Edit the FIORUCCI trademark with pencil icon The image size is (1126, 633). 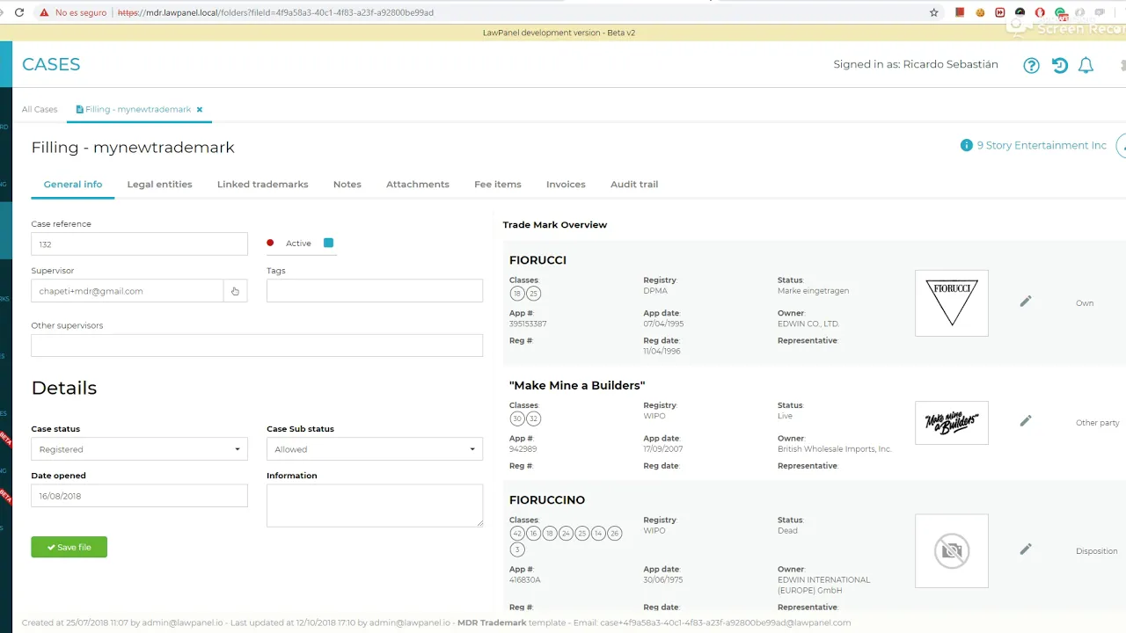click(x=1025, y=302)
